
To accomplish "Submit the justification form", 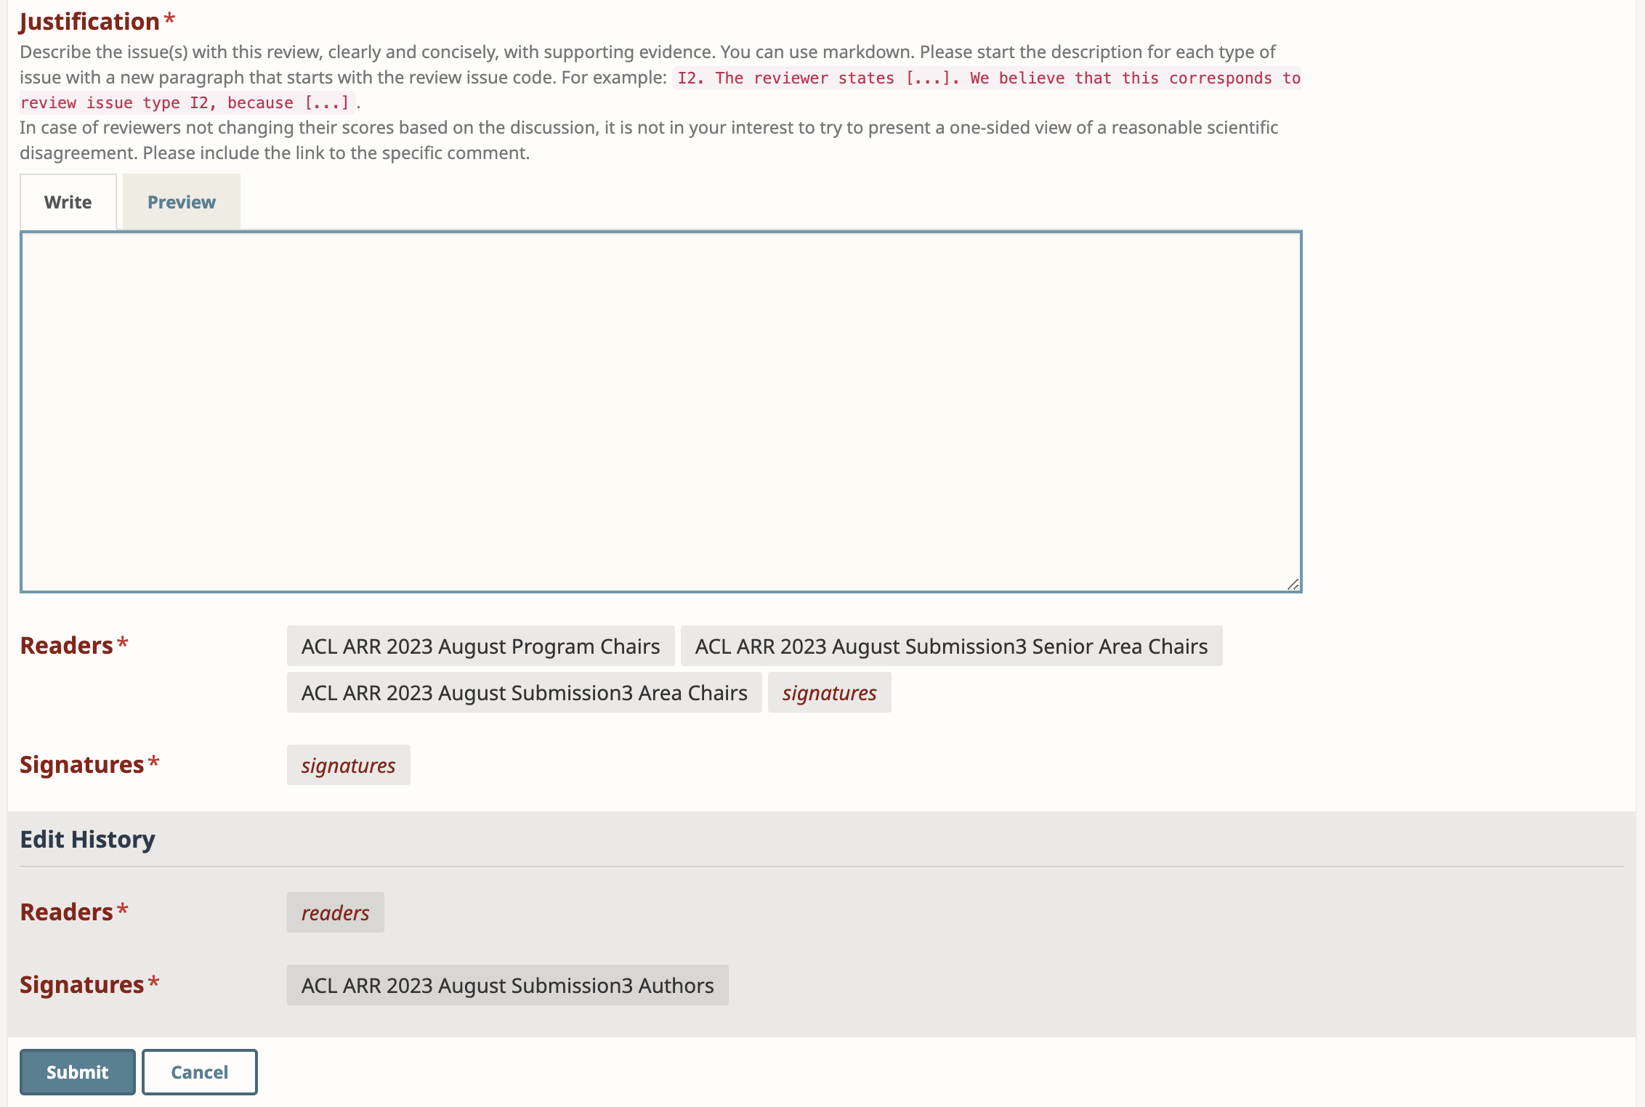I will click(x=77, y=1071).
